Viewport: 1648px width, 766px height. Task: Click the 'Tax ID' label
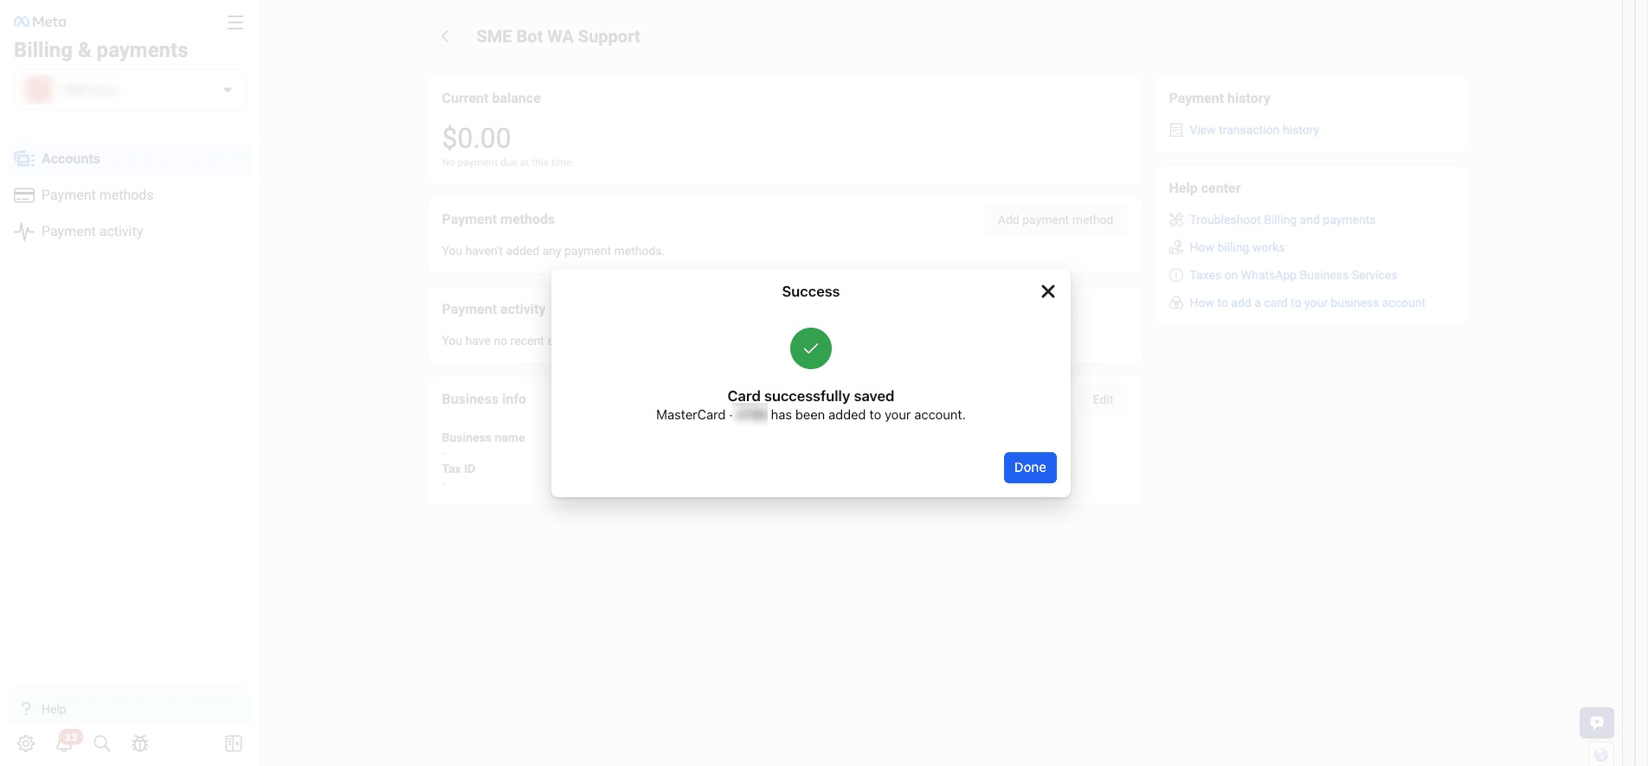[x=459, y=469]
